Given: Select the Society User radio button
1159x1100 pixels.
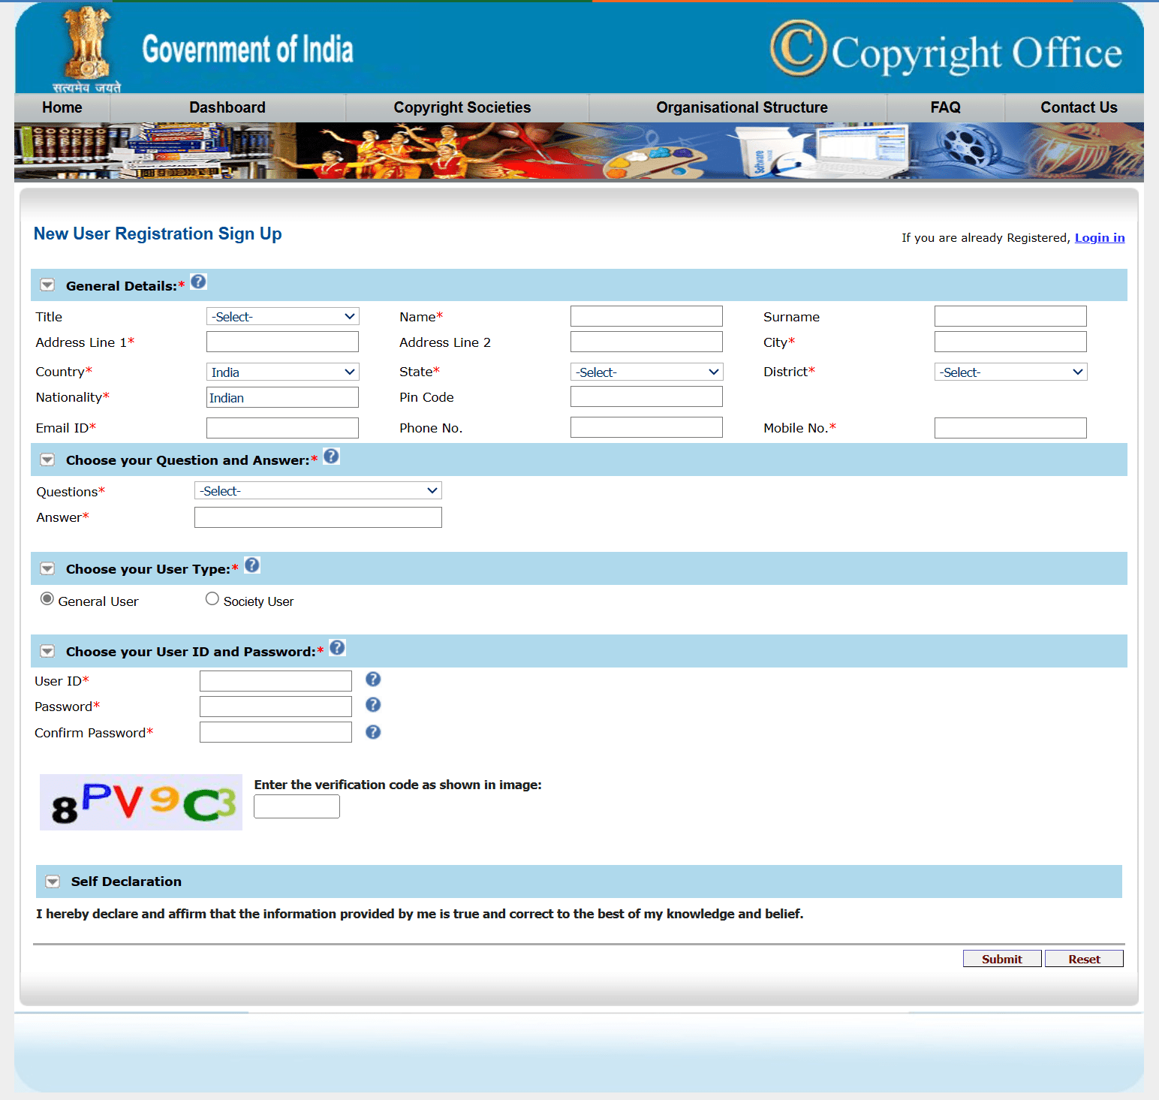Looking at the screenshot, I should tap(212, 599).
